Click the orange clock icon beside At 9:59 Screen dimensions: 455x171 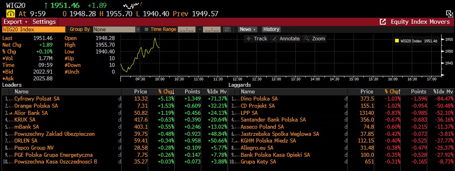pos(10,13)
